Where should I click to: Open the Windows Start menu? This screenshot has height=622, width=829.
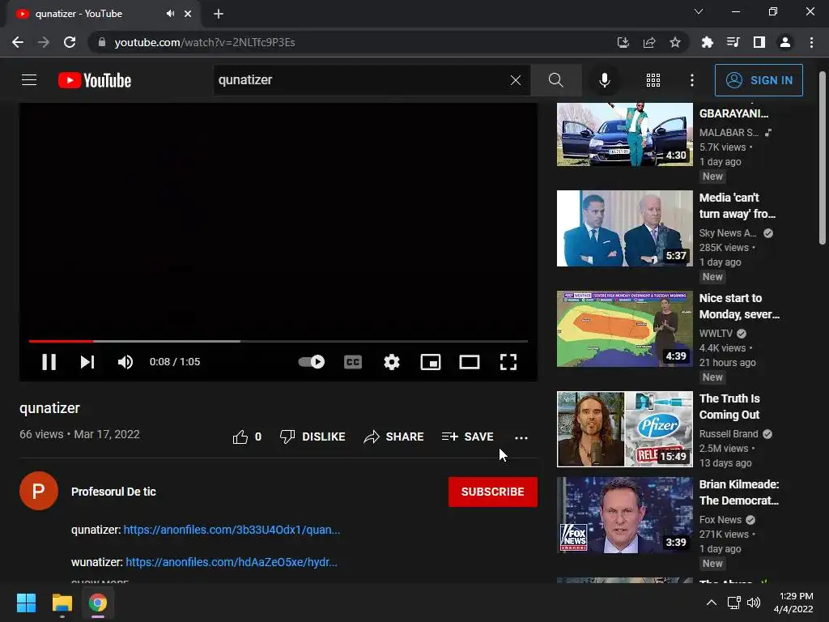pyautogui.click(x=26, y=603)
